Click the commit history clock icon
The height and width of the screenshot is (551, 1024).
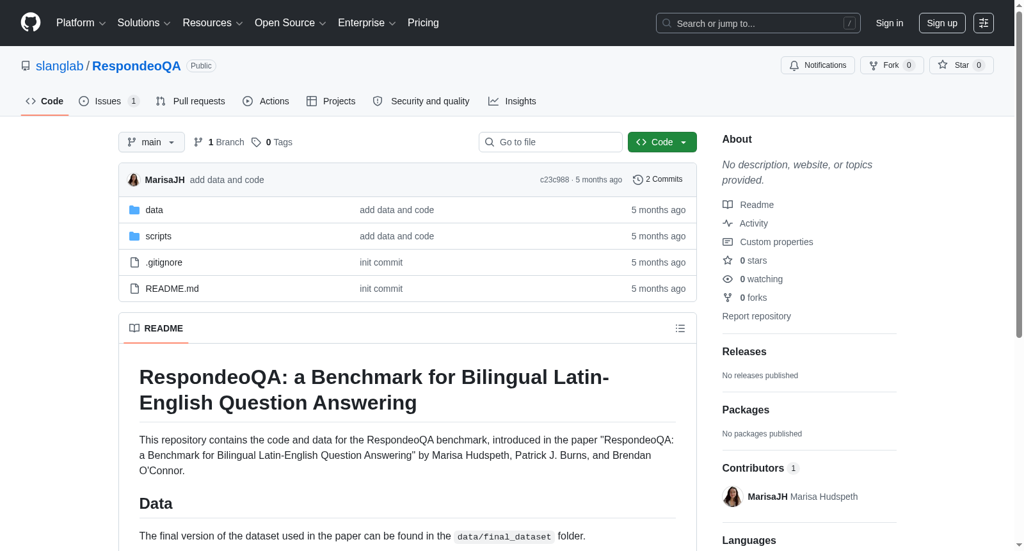pos(637,180)
